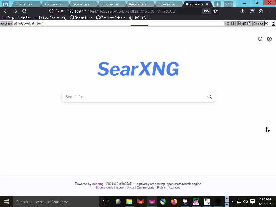Open the SearXNG about info icon
The height and width of the screenshot is (207, 276).
(x=260, y=39)
